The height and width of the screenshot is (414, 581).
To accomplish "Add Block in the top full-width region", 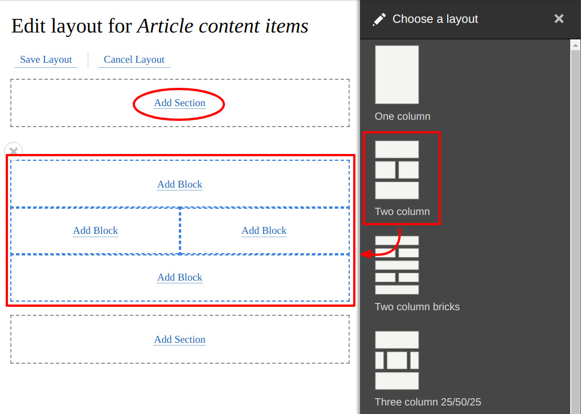I will (179, 184).
